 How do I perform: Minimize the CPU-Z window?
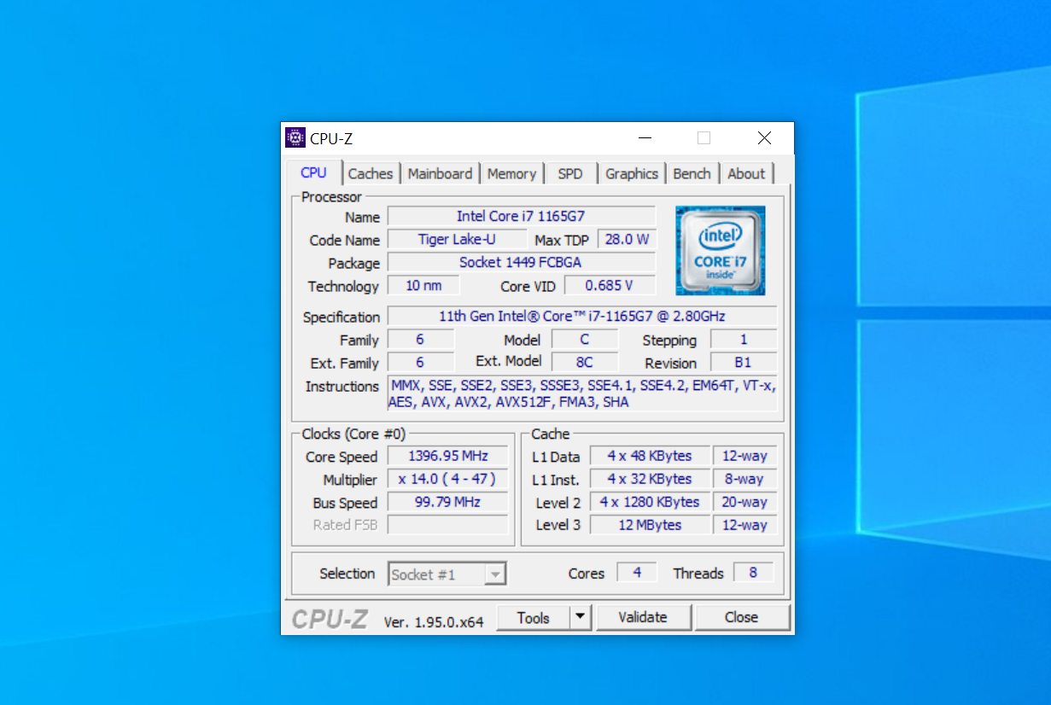pos(646,137)
